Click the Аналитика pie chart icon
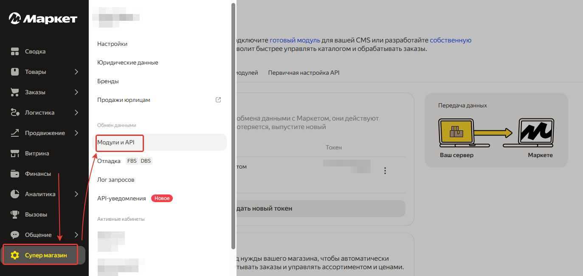This screenshot has height=276, width=583. (15, 194)
